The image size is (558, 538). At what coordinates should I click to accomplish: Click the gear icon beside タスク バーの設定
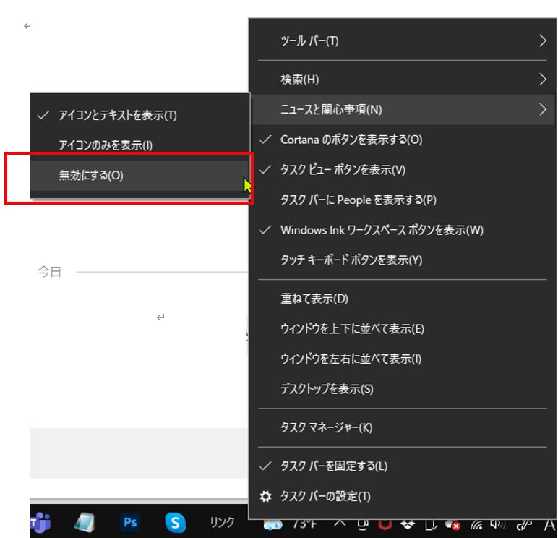coord(265,496)
